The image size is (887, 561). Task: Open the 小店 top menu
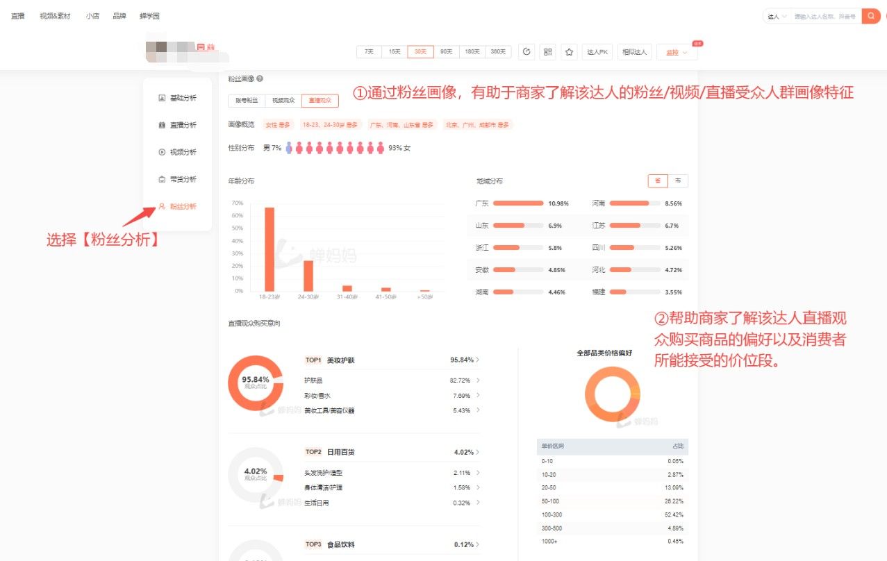point(92,16)
